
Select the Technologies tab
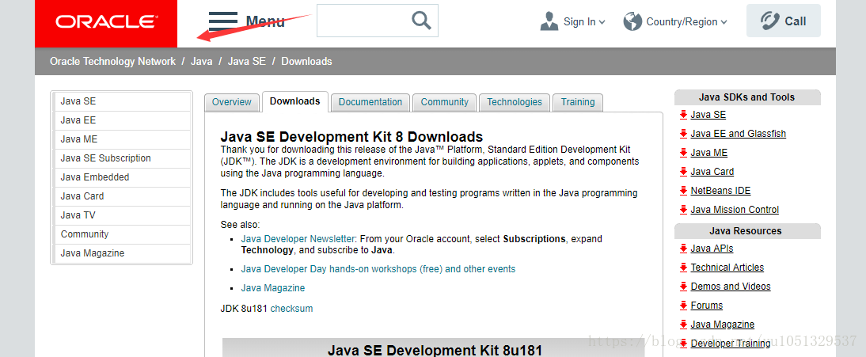click(515, 102)
